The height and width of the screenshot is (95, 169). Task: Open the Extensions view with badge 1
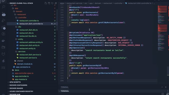coord(3,27)
